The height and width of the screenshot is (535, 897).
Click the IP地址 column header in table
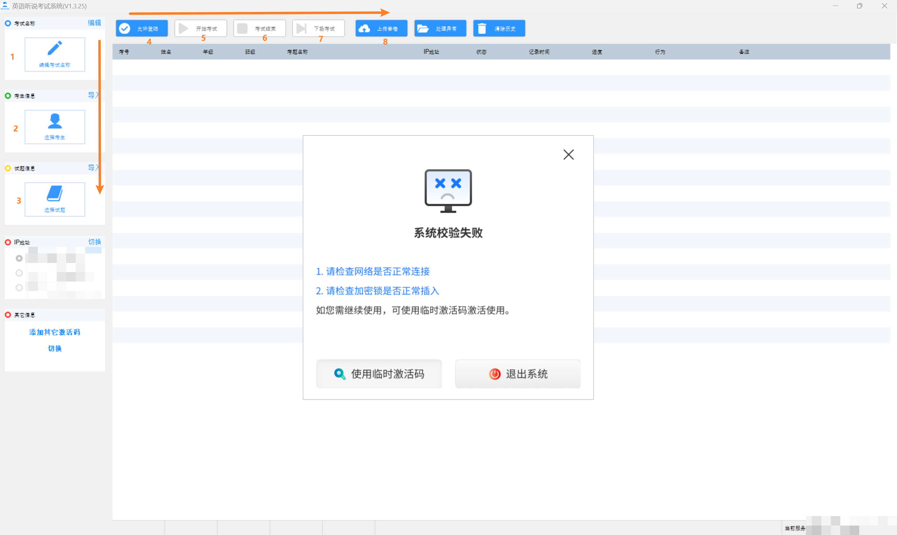click(x=431, y=52)
